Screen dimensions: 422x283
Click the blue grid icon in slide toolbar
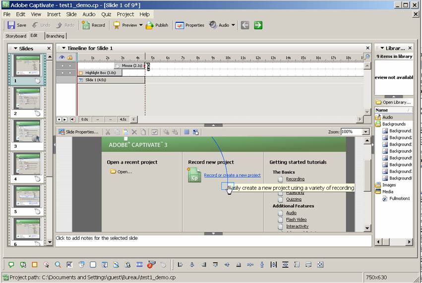186,132
